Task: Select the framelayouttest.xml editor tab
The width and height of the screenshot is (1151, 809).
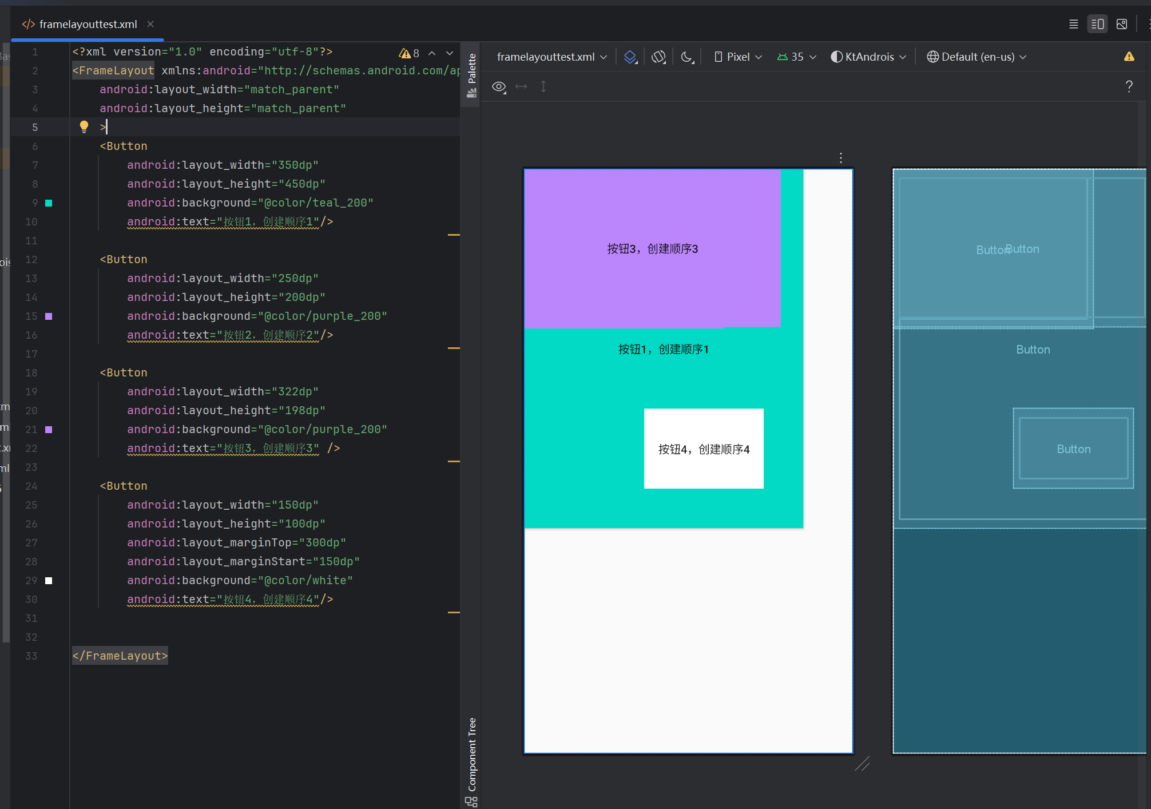Action: (x=88, y=24)
